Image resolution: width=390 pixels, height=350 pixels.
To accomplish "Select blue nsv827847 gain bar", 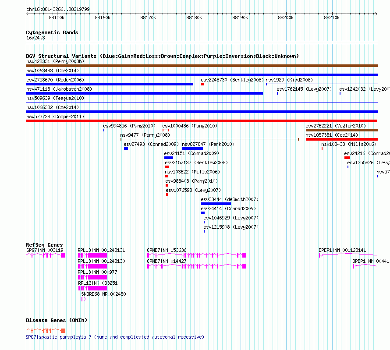I will [x=192, y=148].
